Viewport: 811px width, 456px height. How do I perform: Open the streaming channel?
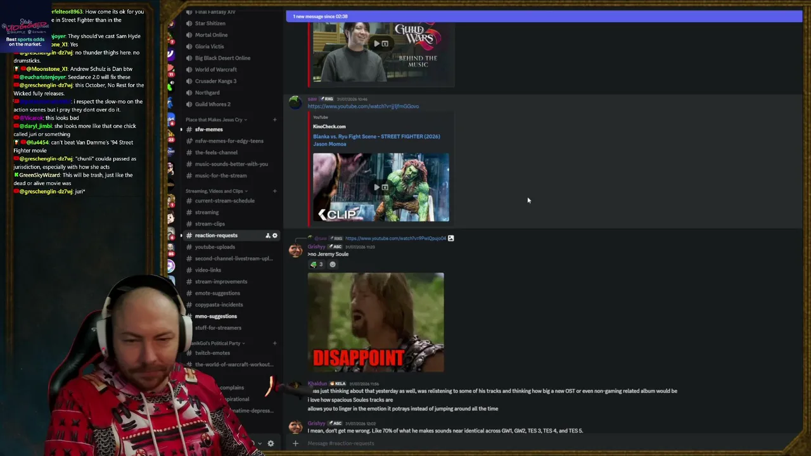(207, 213)
